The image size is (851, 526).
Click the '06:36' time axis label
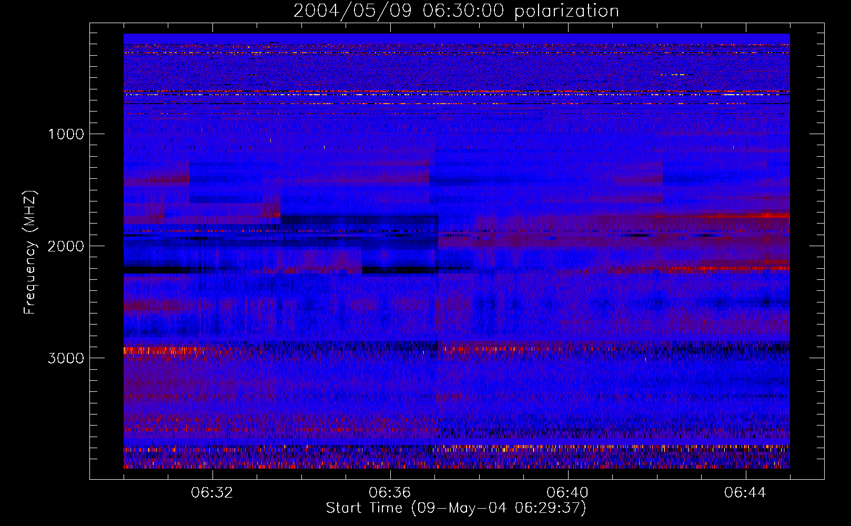(390, 493)
